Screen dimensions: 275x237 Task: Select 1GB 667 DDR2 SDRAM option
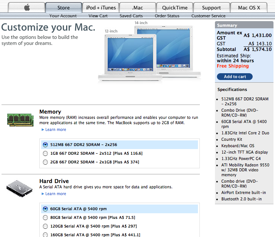click(119, 154)
